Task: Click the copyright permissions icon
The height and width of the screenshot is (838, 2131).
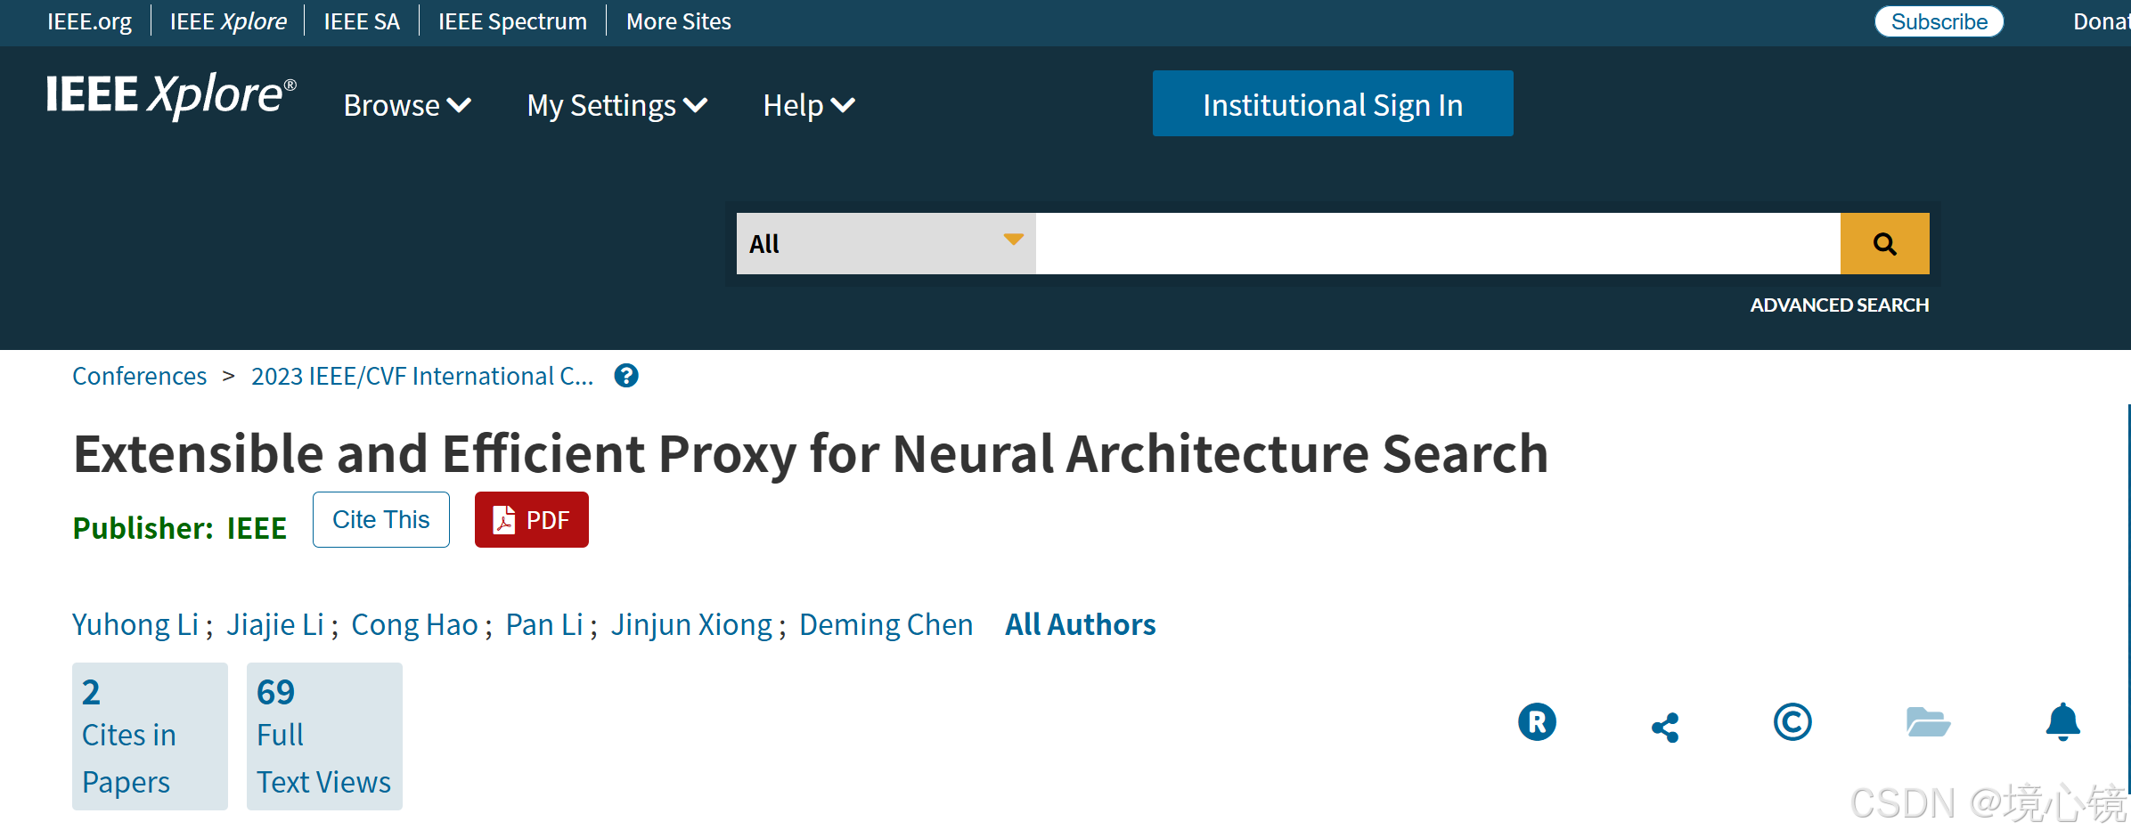Action: pyautogui.click(x=1793, y=723)
